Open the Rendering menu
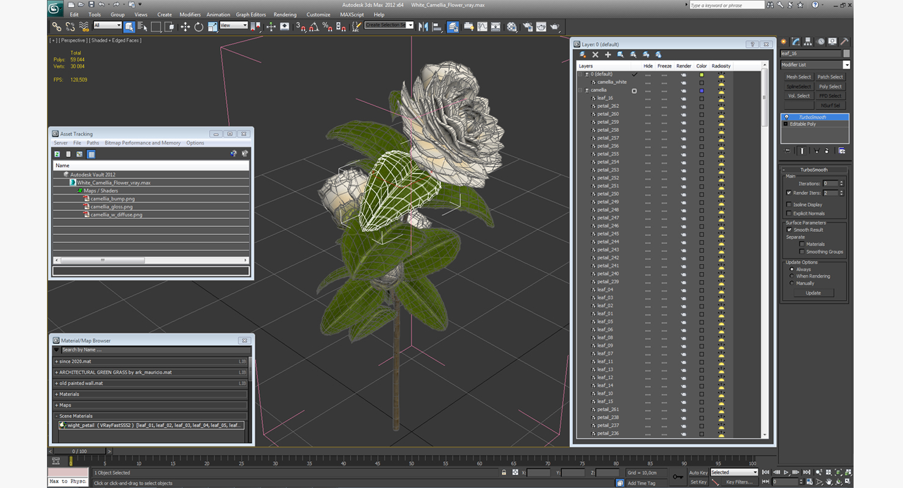This screenshot has height=488, width=903. [285, 15]
